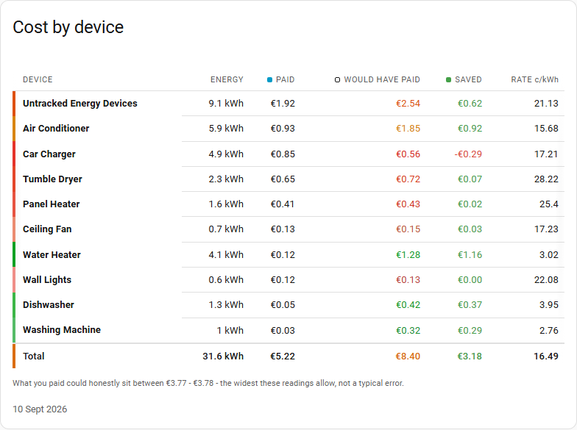Click the green Saved legend square

pos(449,79)
